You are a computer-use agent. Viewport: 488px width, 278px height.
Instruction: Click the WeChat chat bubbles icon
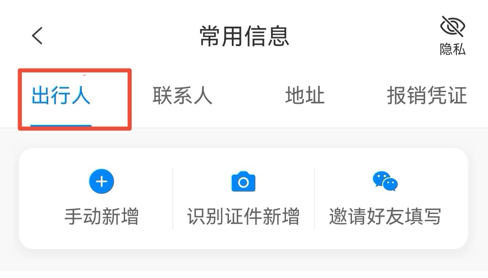[x=385, y=181]
